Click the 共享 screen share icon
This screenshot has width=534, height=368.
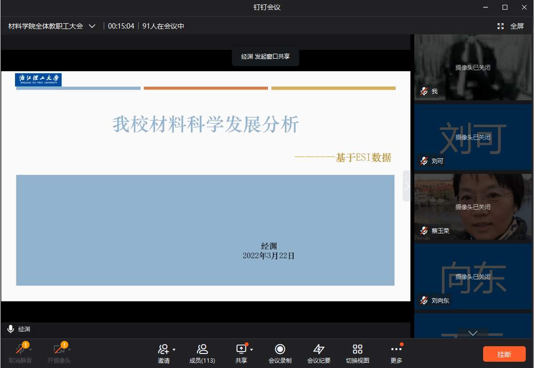click(241, 349)
